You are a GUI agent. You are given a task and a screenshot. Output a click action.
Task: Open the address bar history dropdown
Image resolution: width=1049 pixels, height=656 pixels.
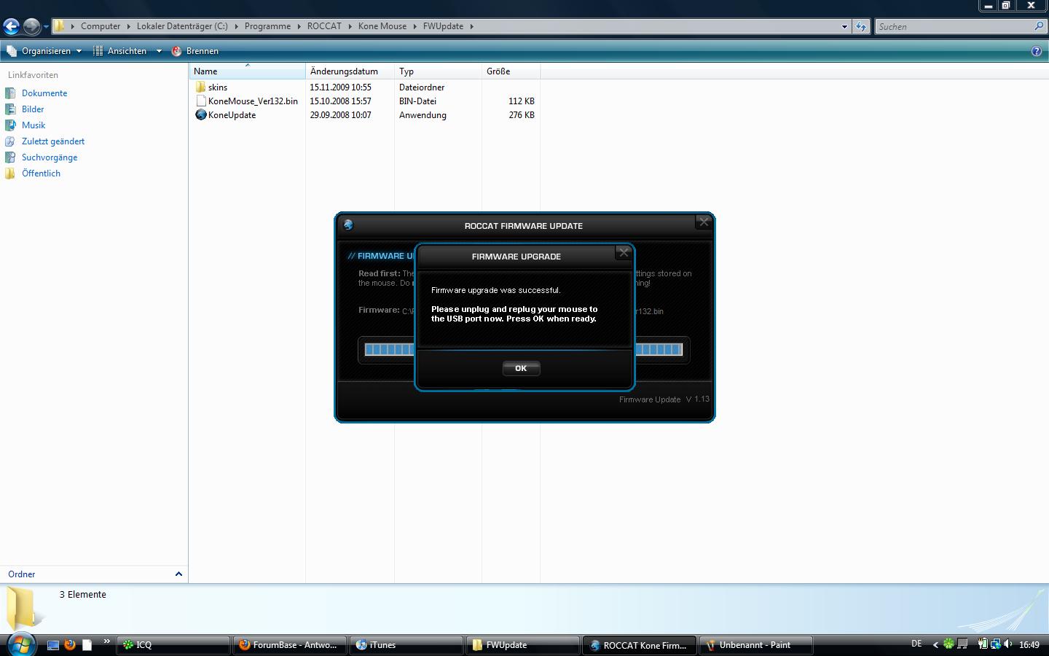click(x=844, y=26)
